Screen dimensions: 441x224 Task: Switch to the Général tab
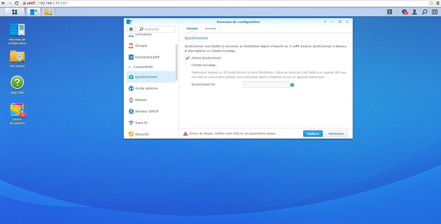(x=192, y=28)
